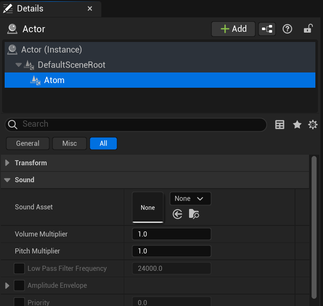Click the search magnifier icon
323x306 pixels.
click(13, 125)
